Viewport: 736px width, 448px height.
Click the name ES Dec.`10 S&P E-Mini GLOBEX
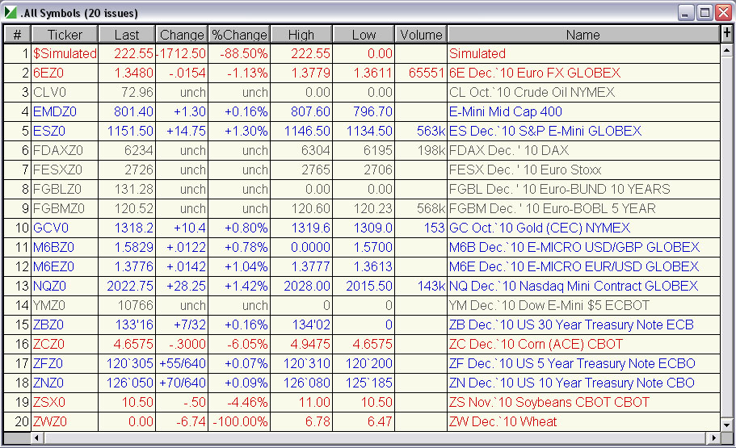[x=545, y=131]
